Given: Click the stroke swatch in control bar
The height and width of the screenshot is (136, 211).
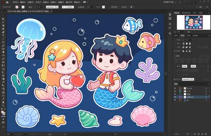Looking at the screenshot, I should 23,7.
